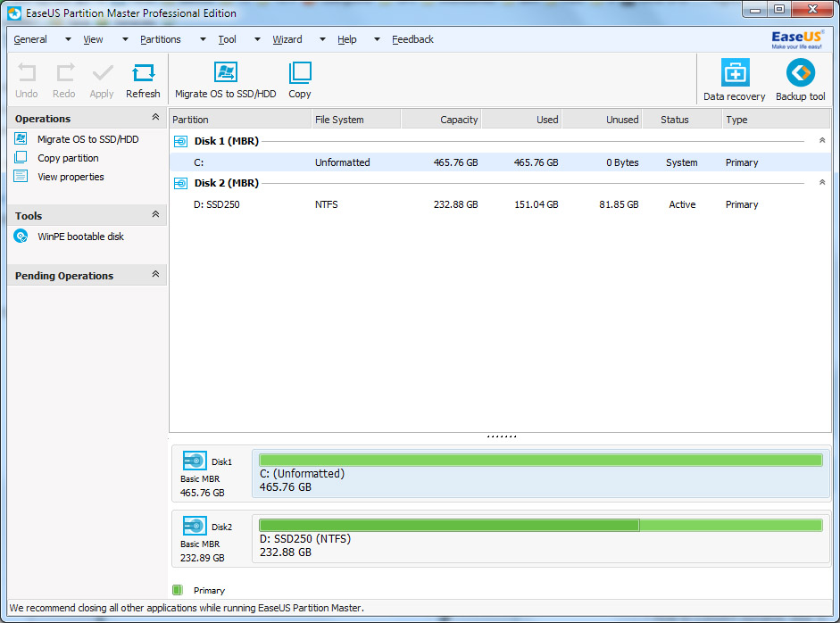This screenshot has width=840, height=623.
Task: Click the Migrate OS to SSD/HDD toolbar icon
Action: point(225,73)
